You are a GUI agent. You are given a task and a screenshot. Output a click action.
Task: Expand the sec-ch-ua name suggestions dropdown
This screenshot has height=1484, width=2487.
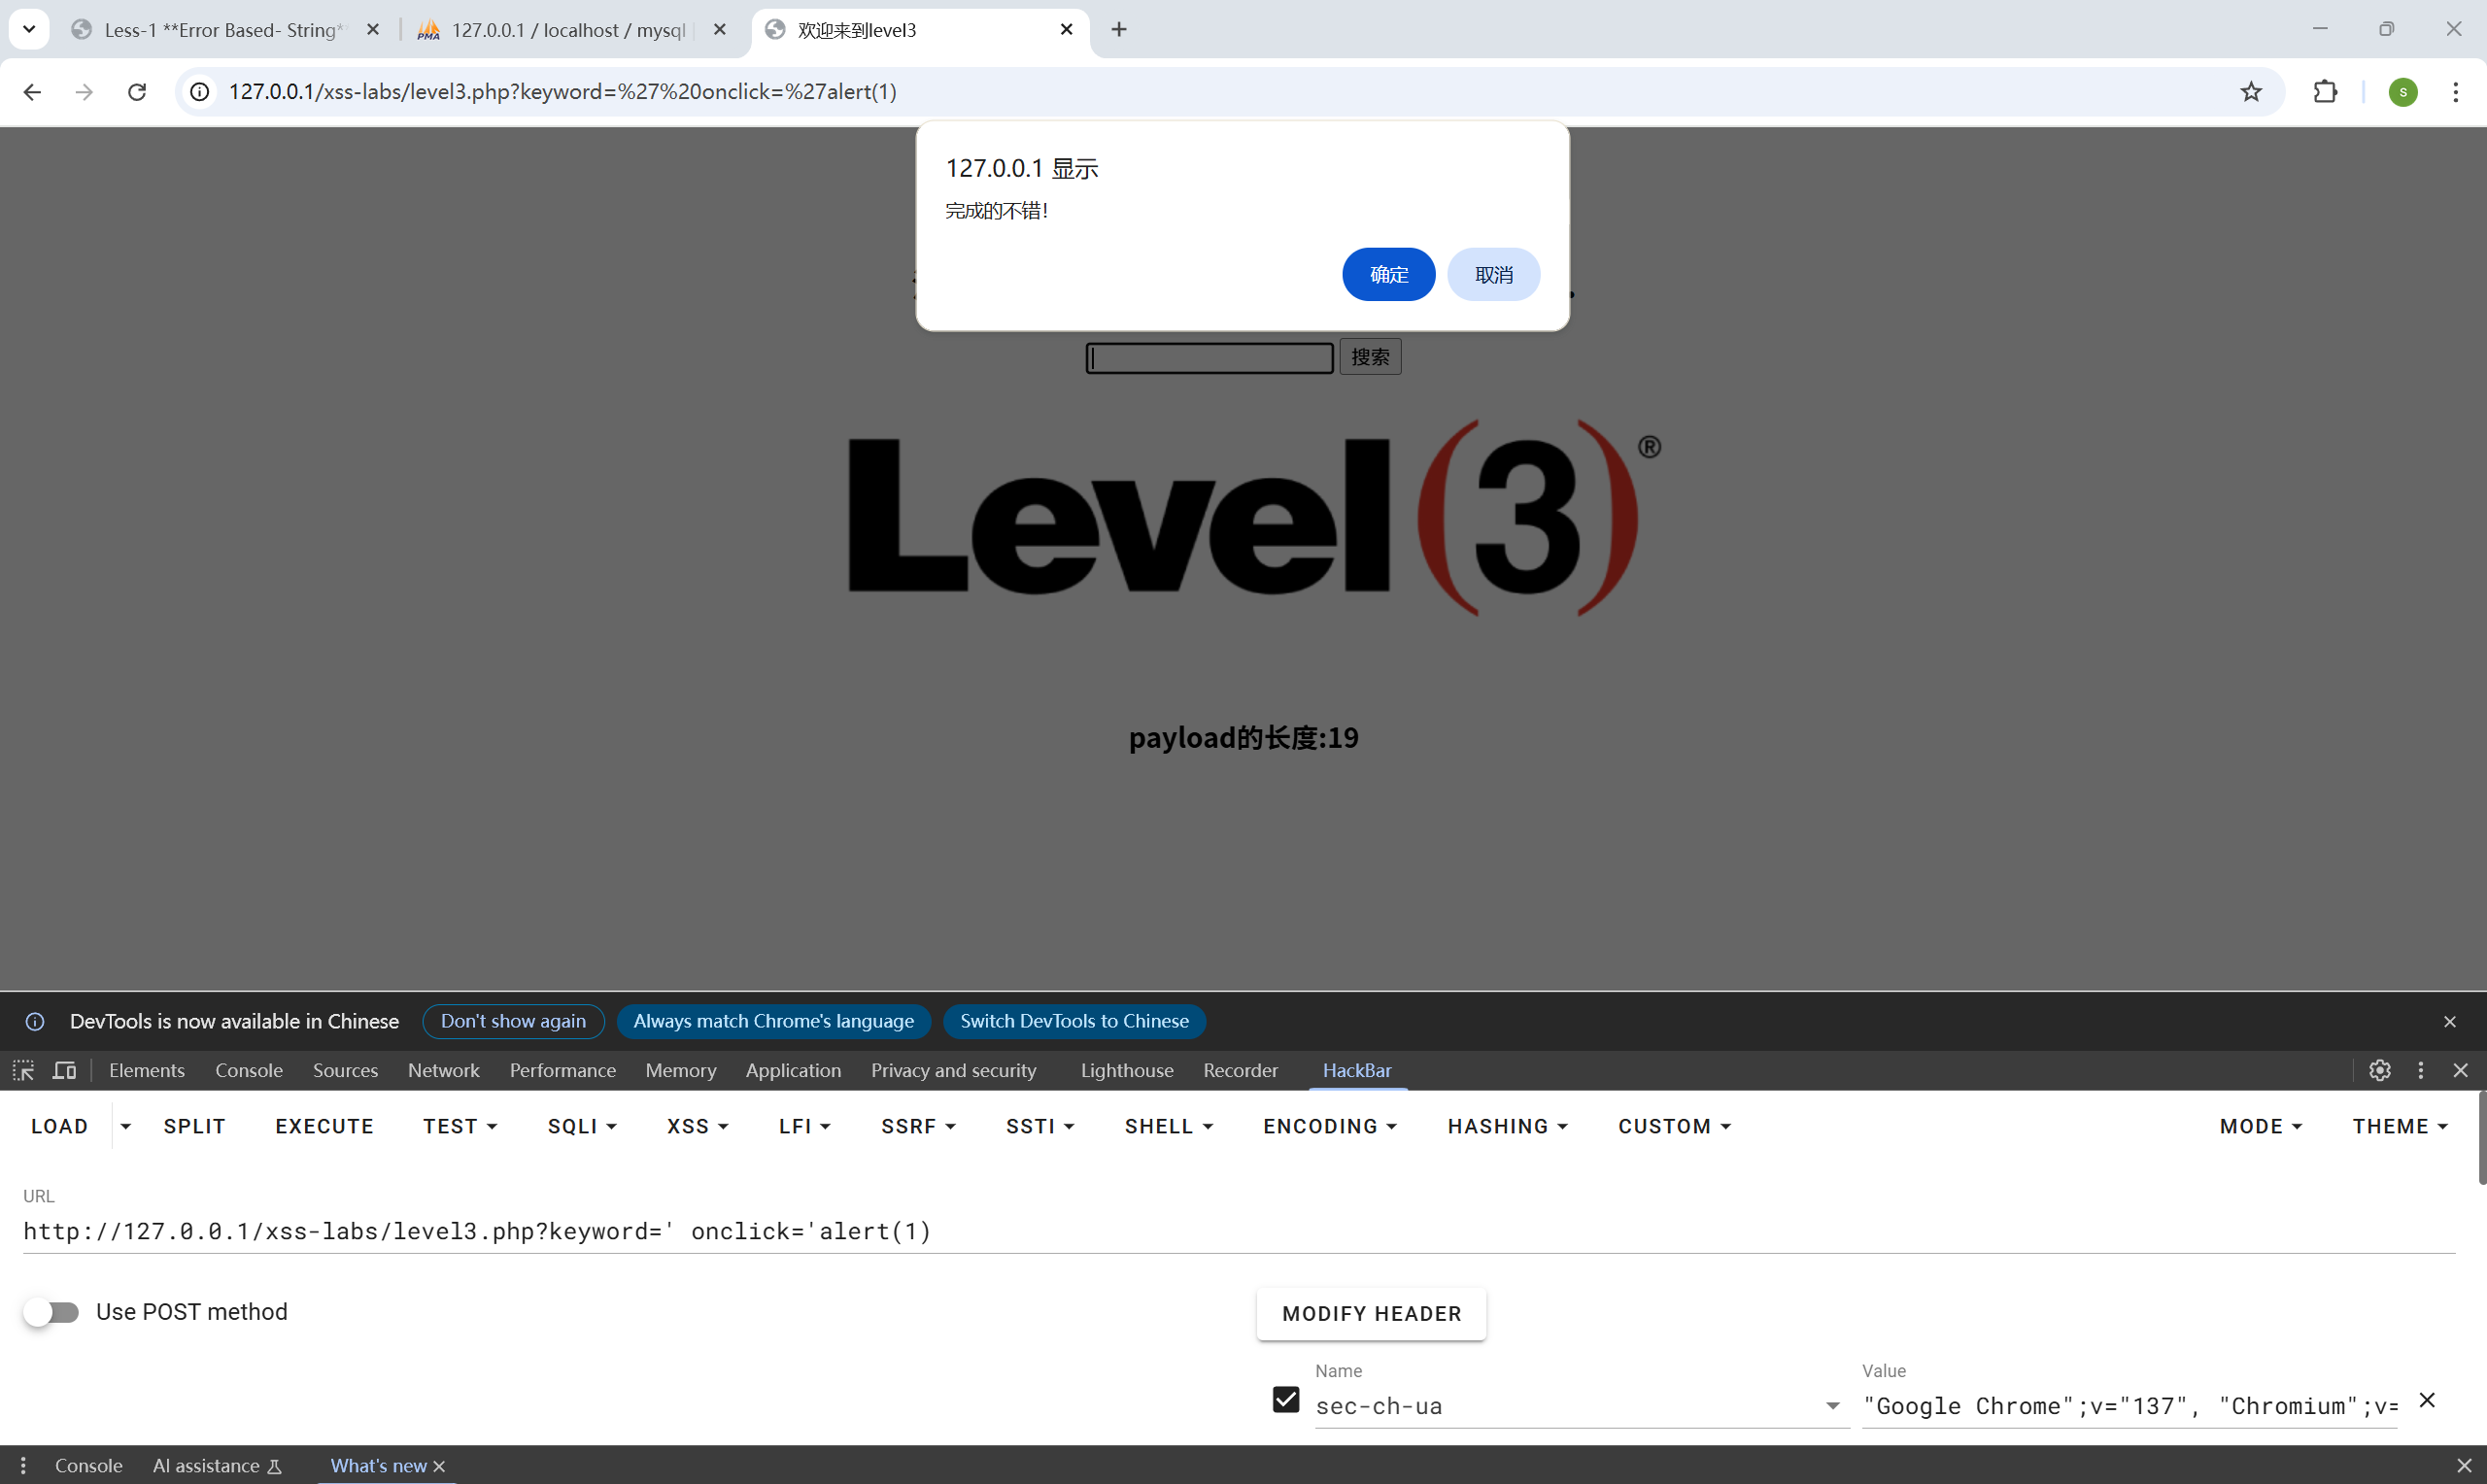click(x=1832, y=1405)
